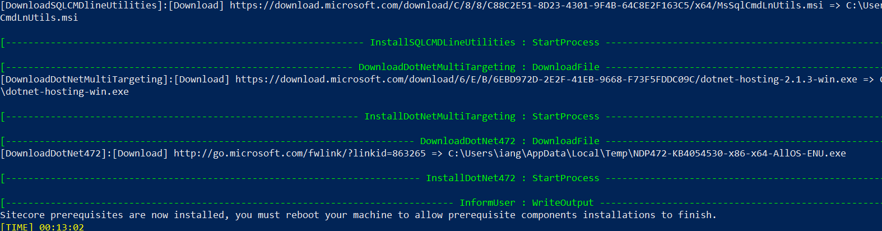Screen dimensions: 882x231
Task: Click the InformUser green heading
Action: click(x=488, y=203)
